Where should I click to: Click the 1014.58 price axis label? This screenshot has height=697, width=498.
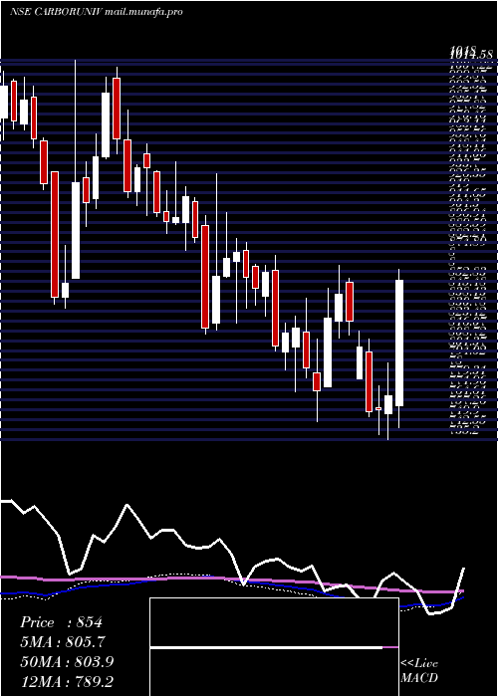[x=472, y=54]
